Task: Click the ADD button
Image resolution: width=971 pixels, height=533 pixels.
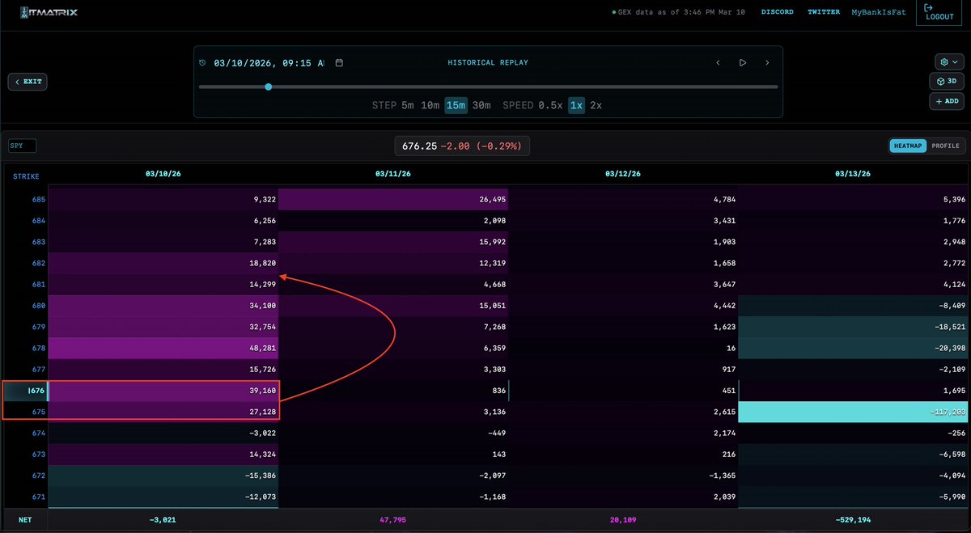Action: (946, 101)
